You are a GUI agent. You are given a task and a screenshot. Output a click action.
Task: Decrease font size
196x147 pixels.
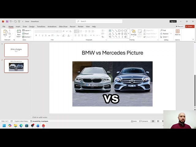click(x=67, y=31)
